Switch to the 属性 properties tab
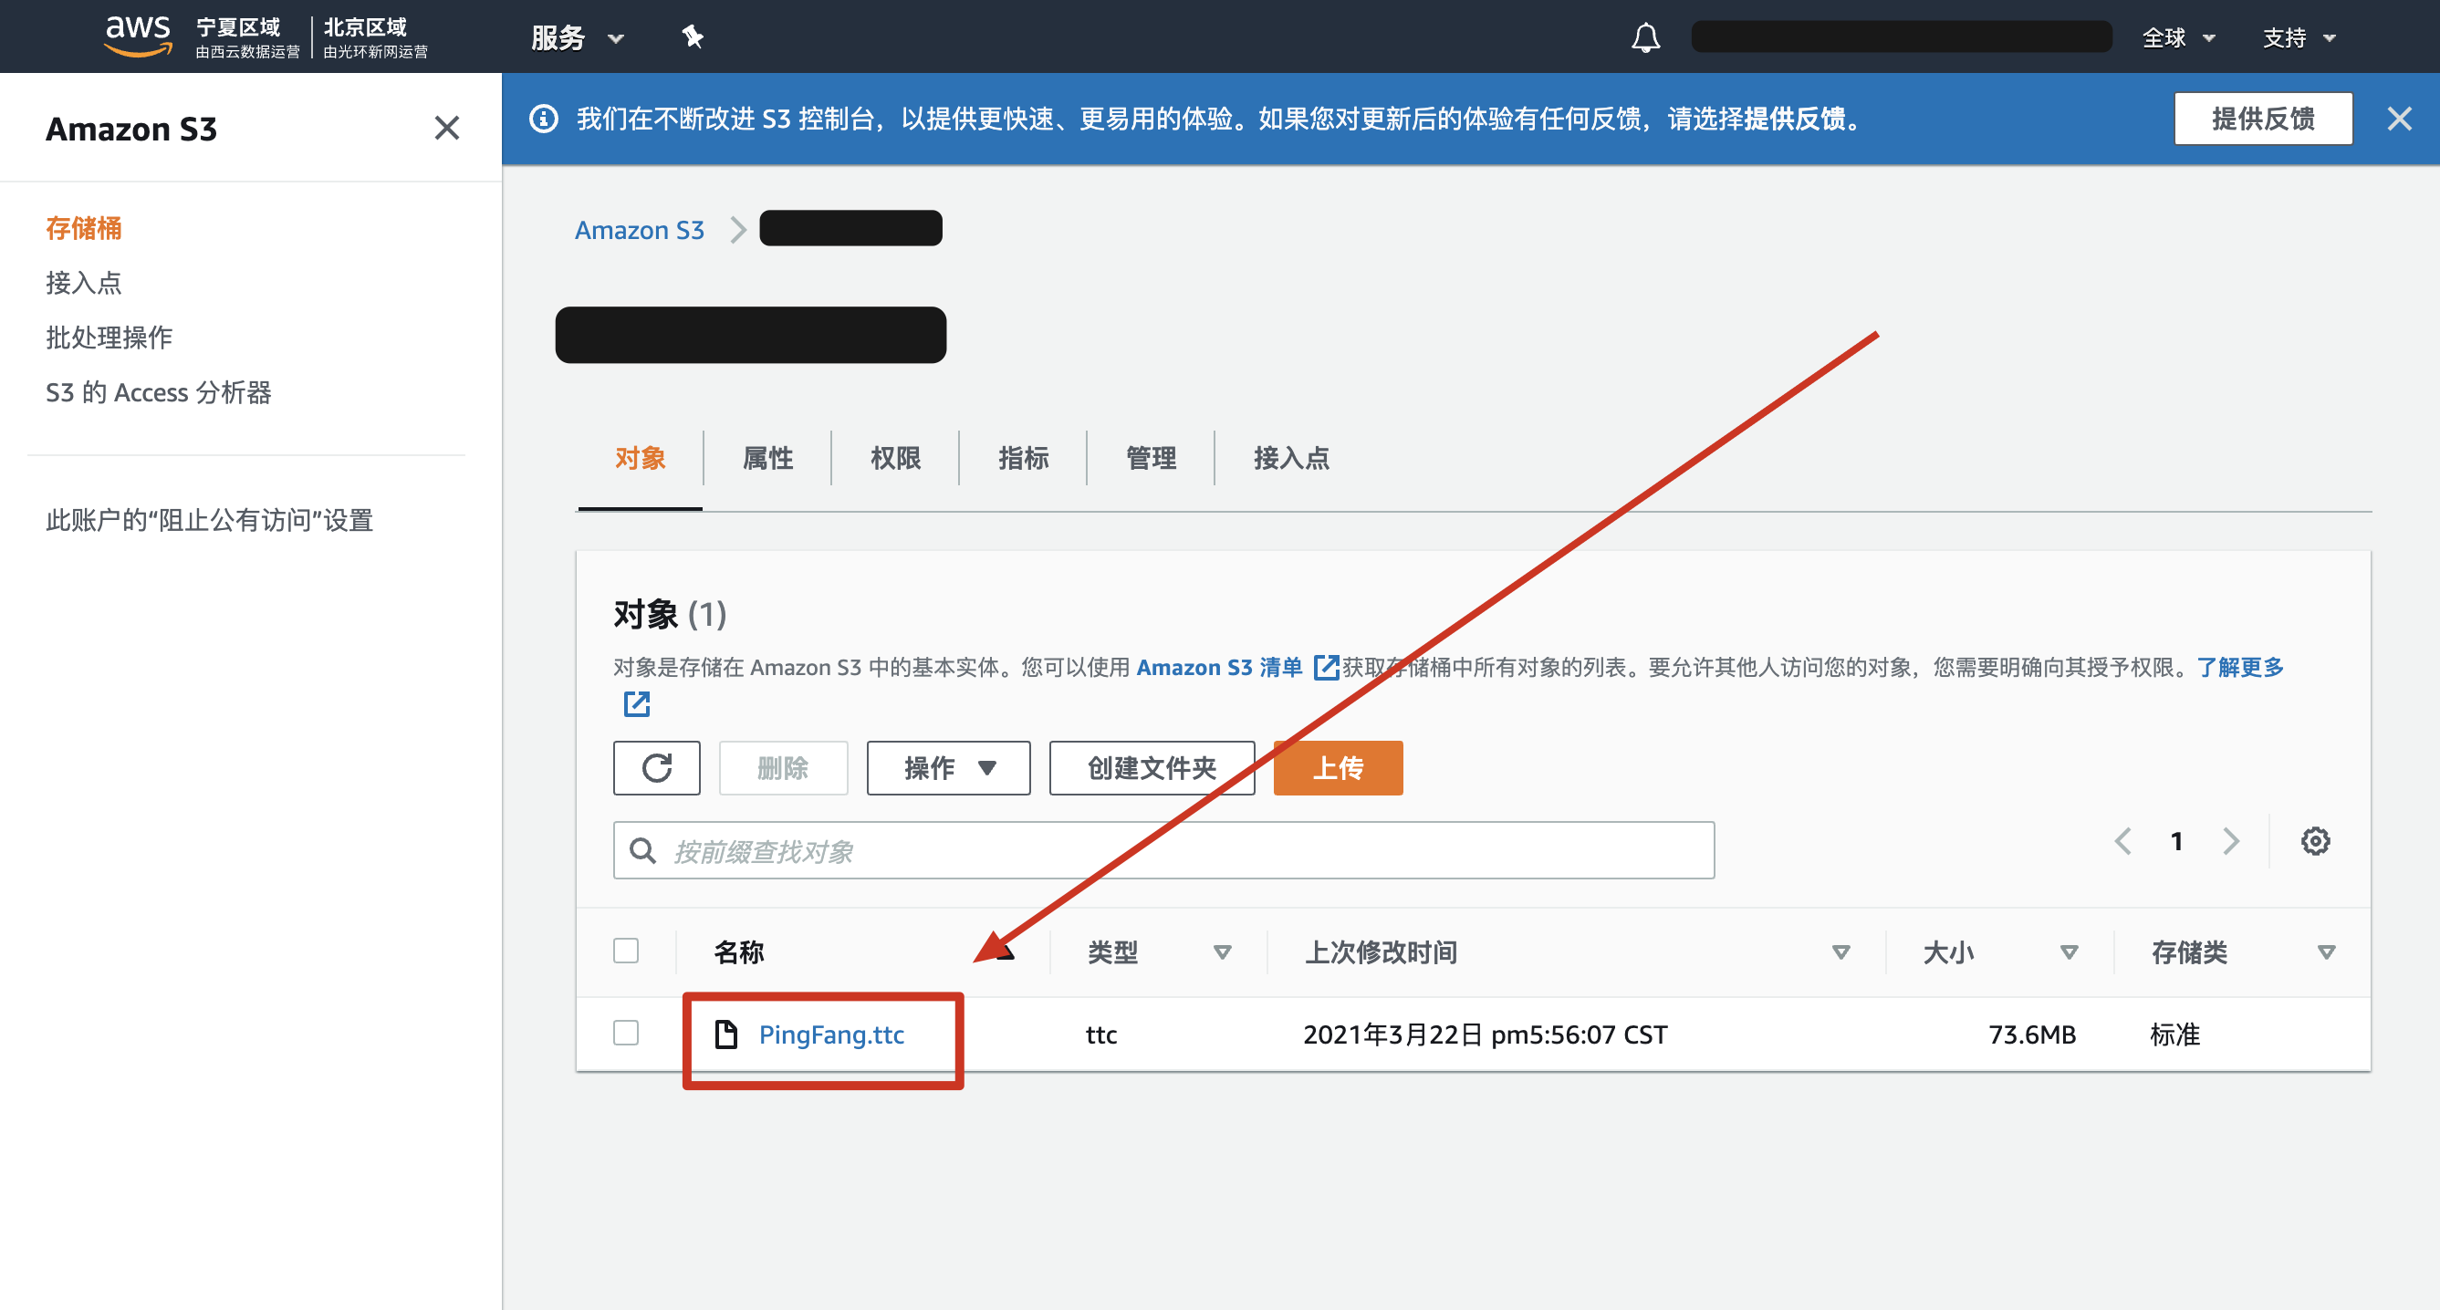Screen dimensions: 2440x1310 point(767,459)
